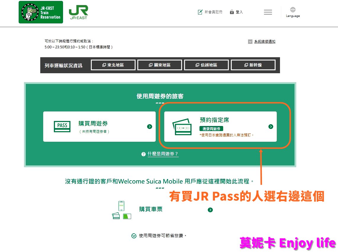Click the checkmark icon beside 使用周遊券可節省旅費

click(x=134, y=236)
